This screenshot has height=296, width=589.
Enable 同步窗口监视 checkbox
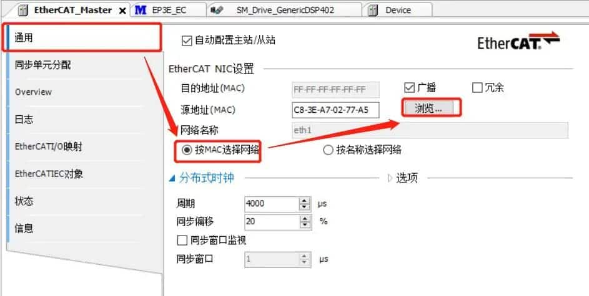click(182, 240)
